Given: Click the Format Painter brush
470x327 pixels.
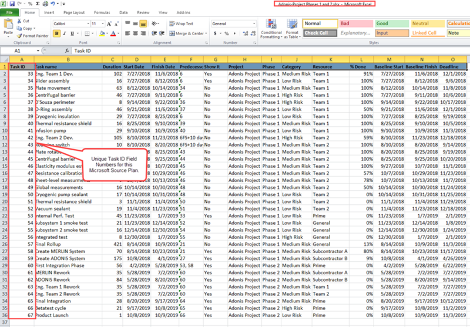Looking at the screenshot, I should [32, 36].
